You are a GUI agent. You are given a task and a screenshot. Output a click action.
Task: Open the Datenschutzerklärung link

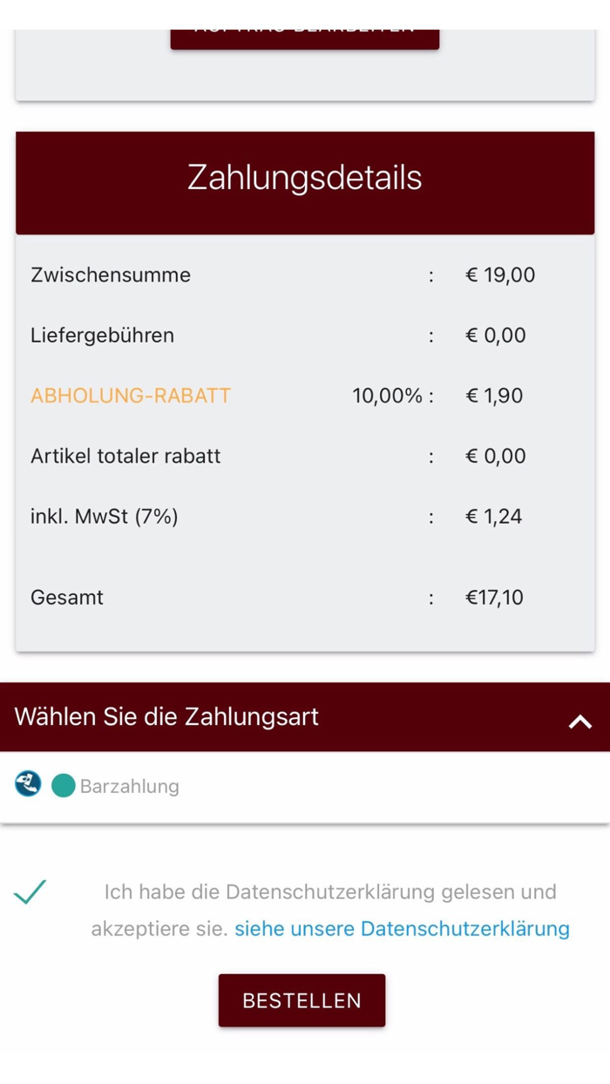(x=402, y=928)
